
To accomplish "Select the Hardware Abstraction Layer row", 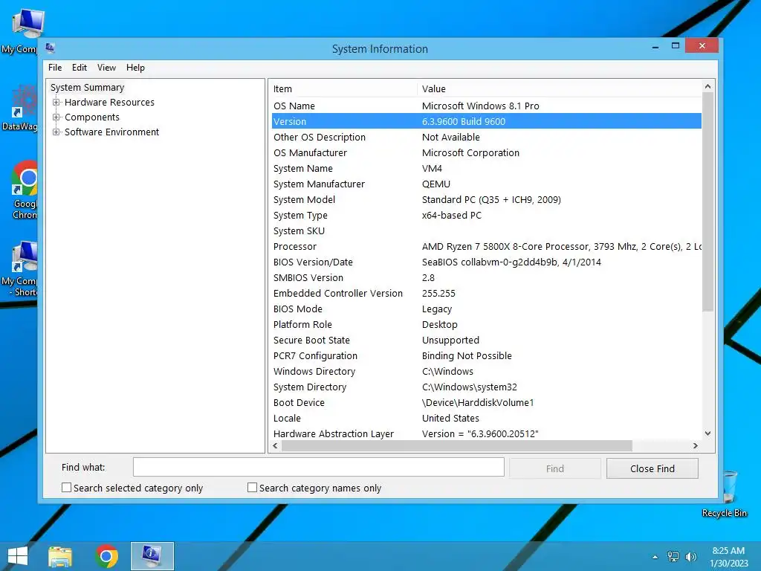I will point(486,433).
